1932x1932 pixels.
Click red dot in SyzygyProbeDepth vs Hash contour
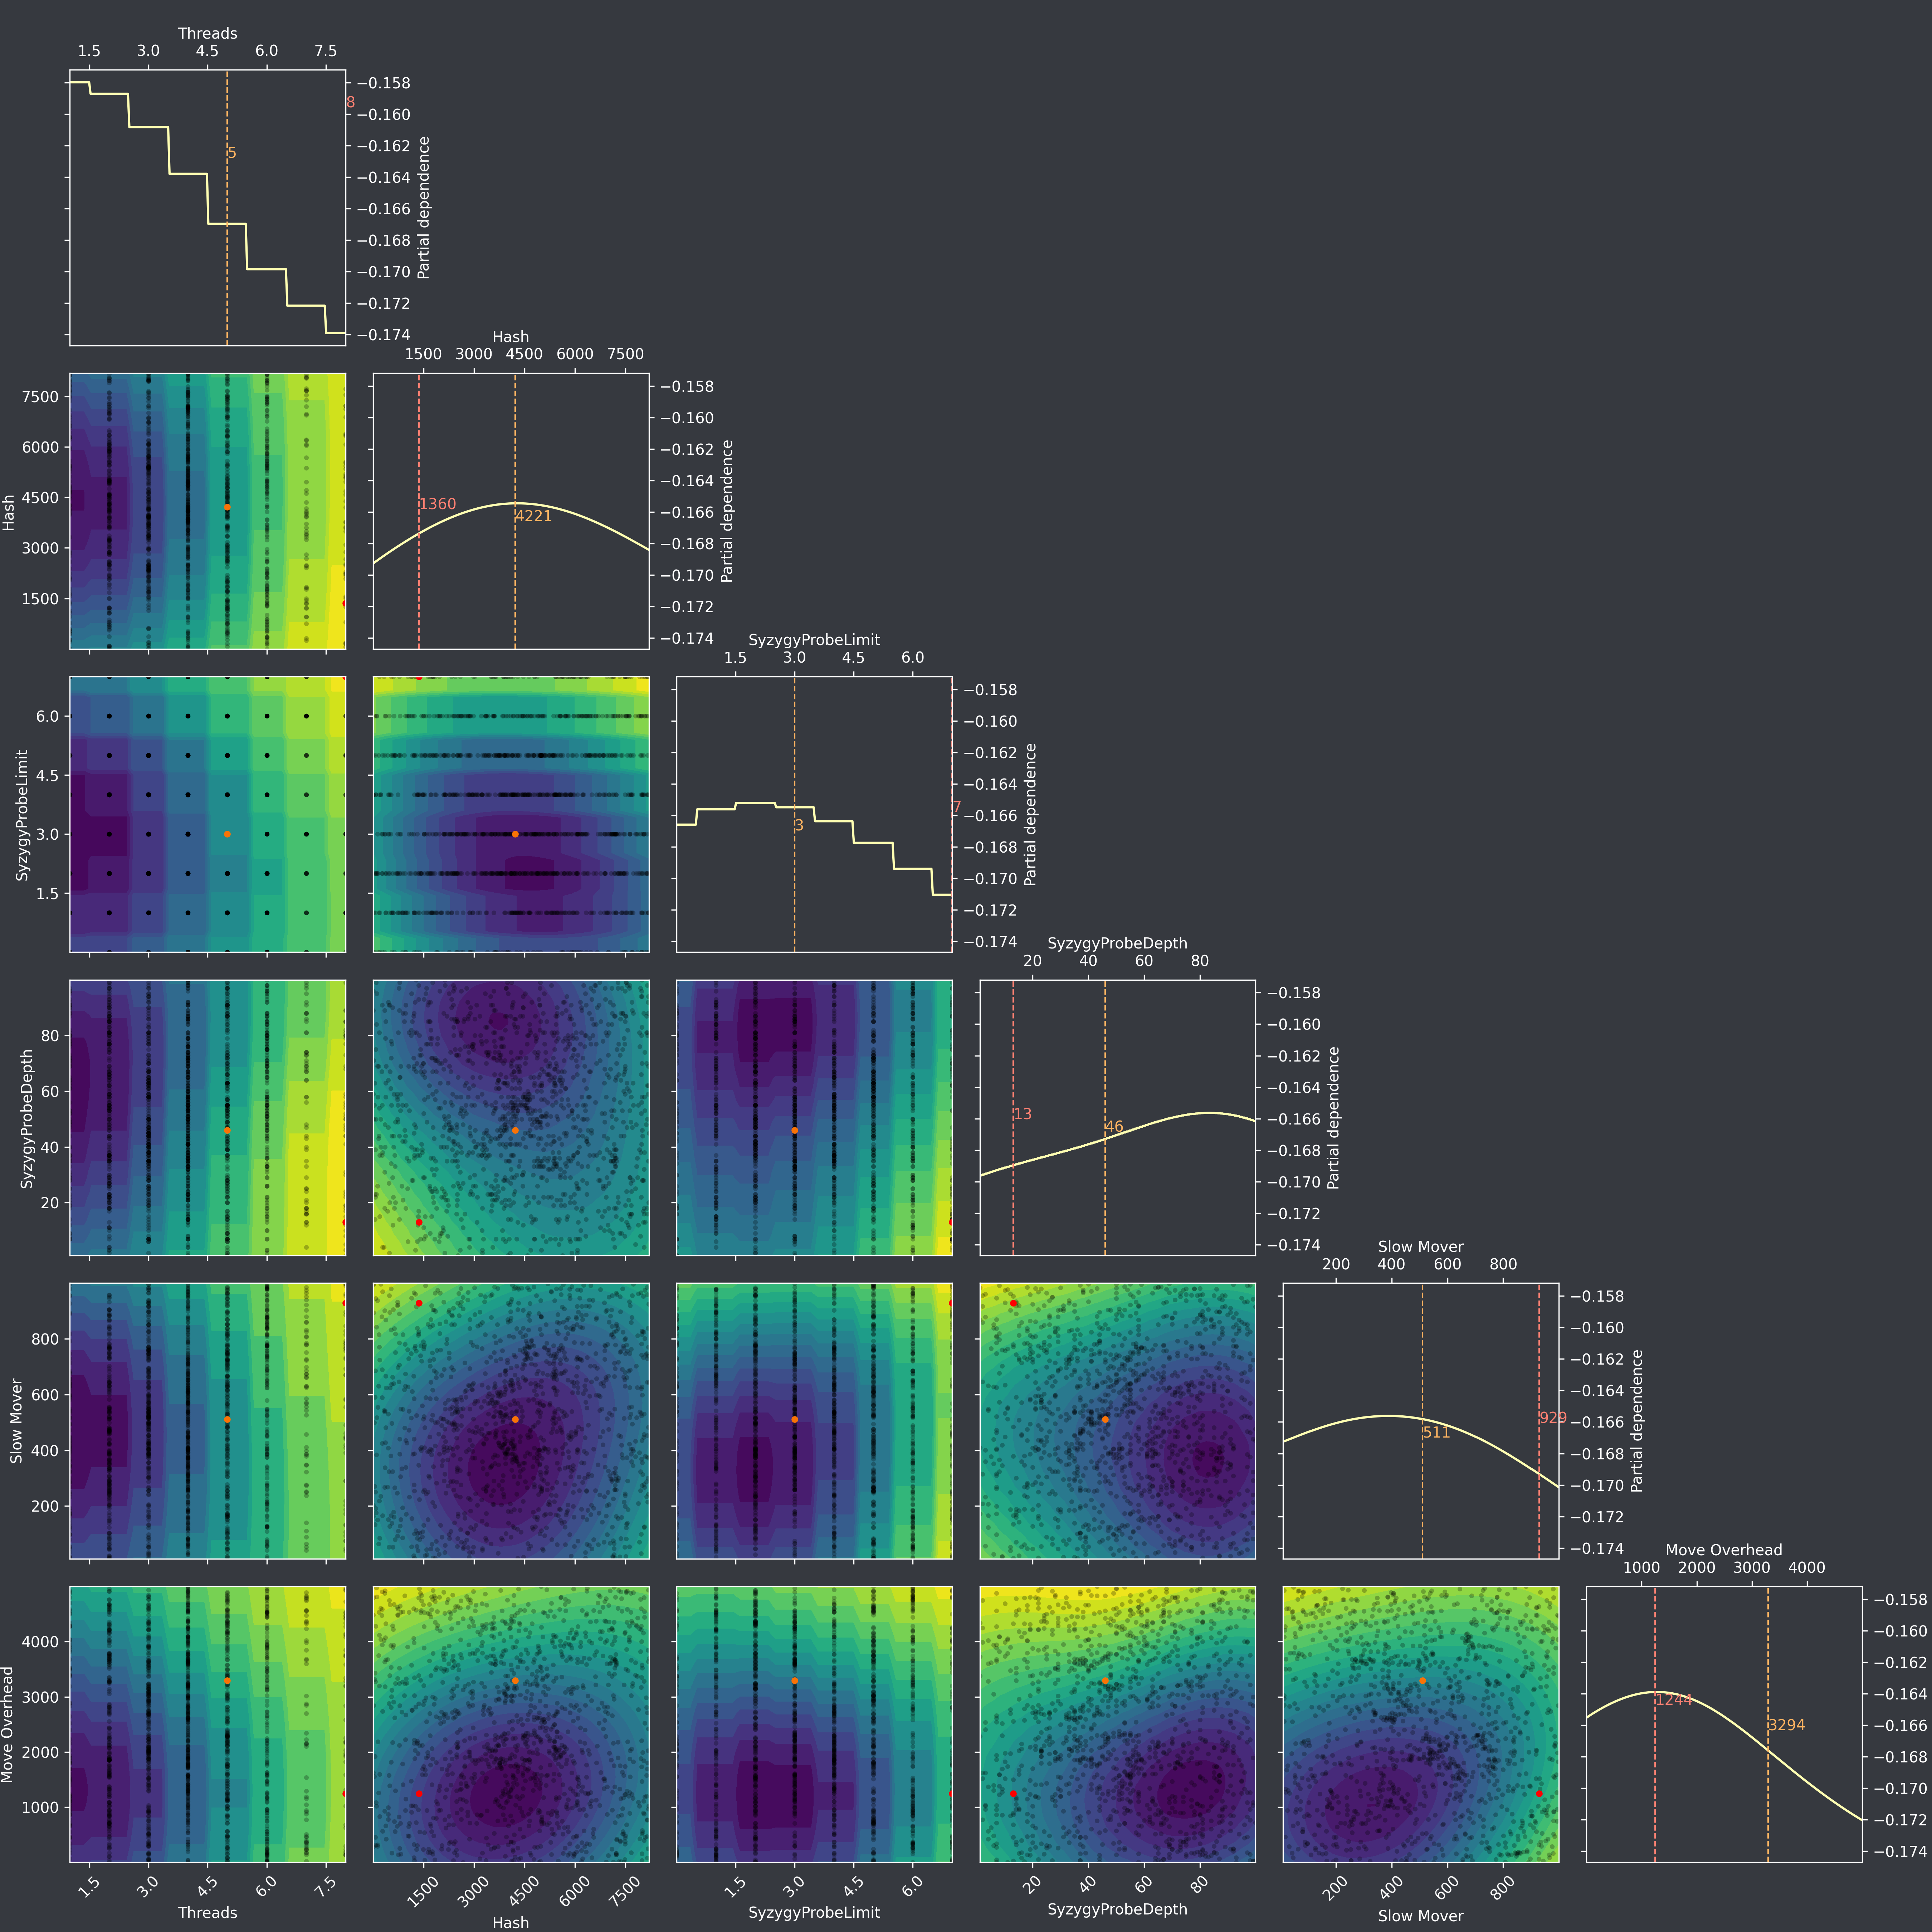(x=419, y=1223)
